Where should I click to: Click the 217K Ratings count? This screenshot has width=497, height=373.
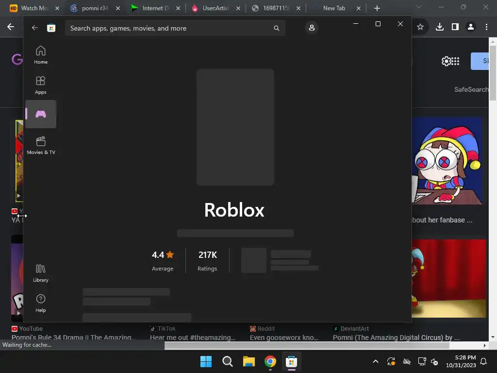coord(207,261)
